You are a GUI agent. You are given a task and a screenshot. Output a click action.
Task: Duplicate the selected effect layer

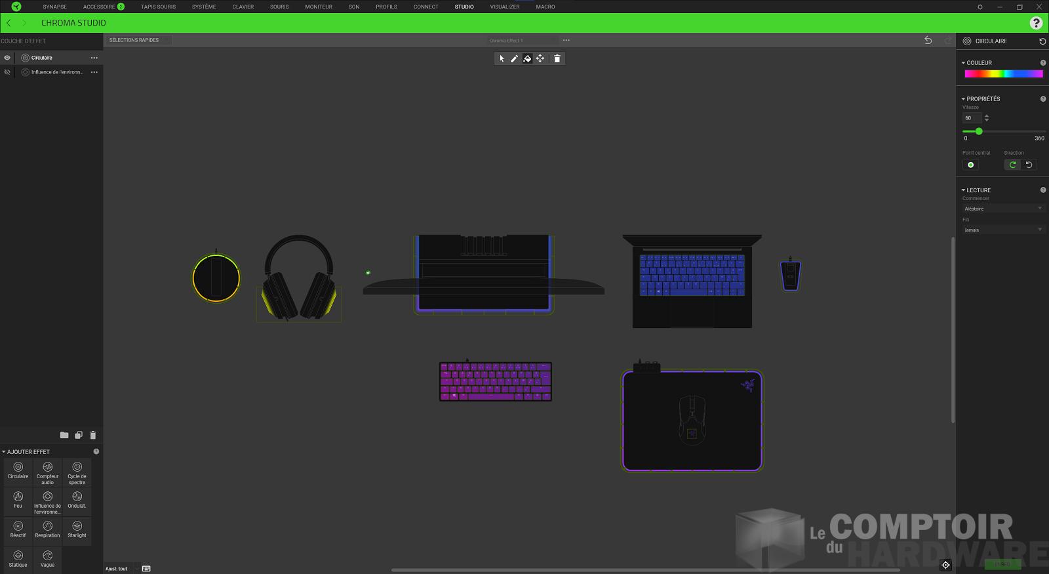(79, 435)
